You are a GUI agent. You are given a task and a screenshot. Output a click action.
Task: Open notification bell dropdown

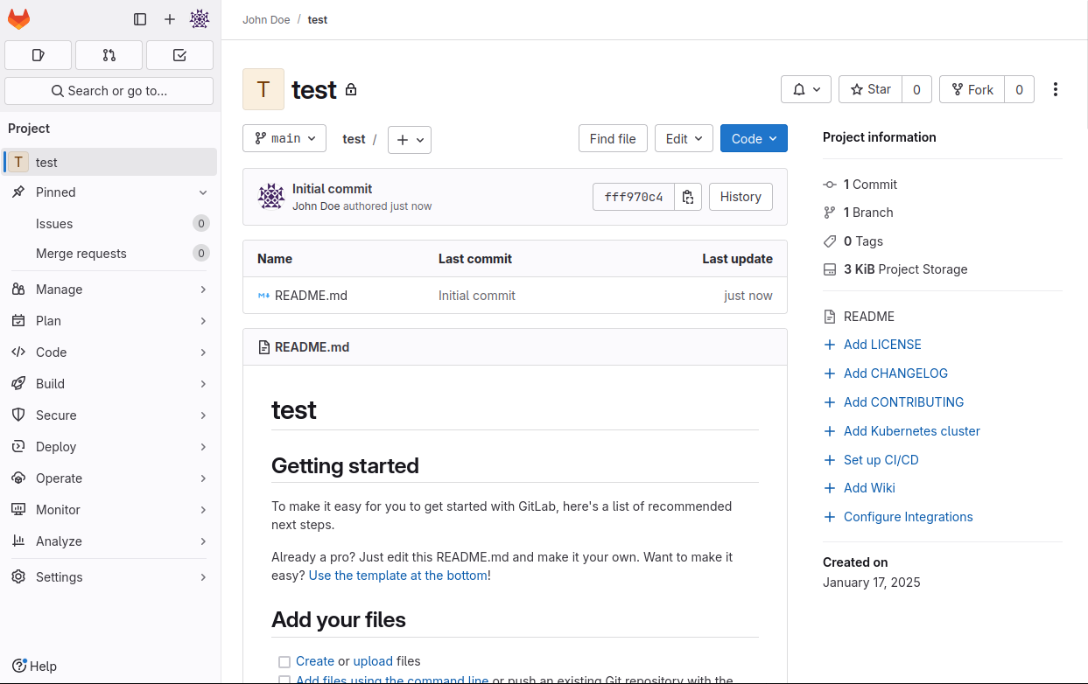click(x=806, y=89)
